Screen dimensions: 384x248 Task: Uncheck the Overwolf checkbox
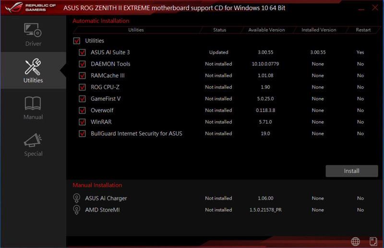point(82,110)
